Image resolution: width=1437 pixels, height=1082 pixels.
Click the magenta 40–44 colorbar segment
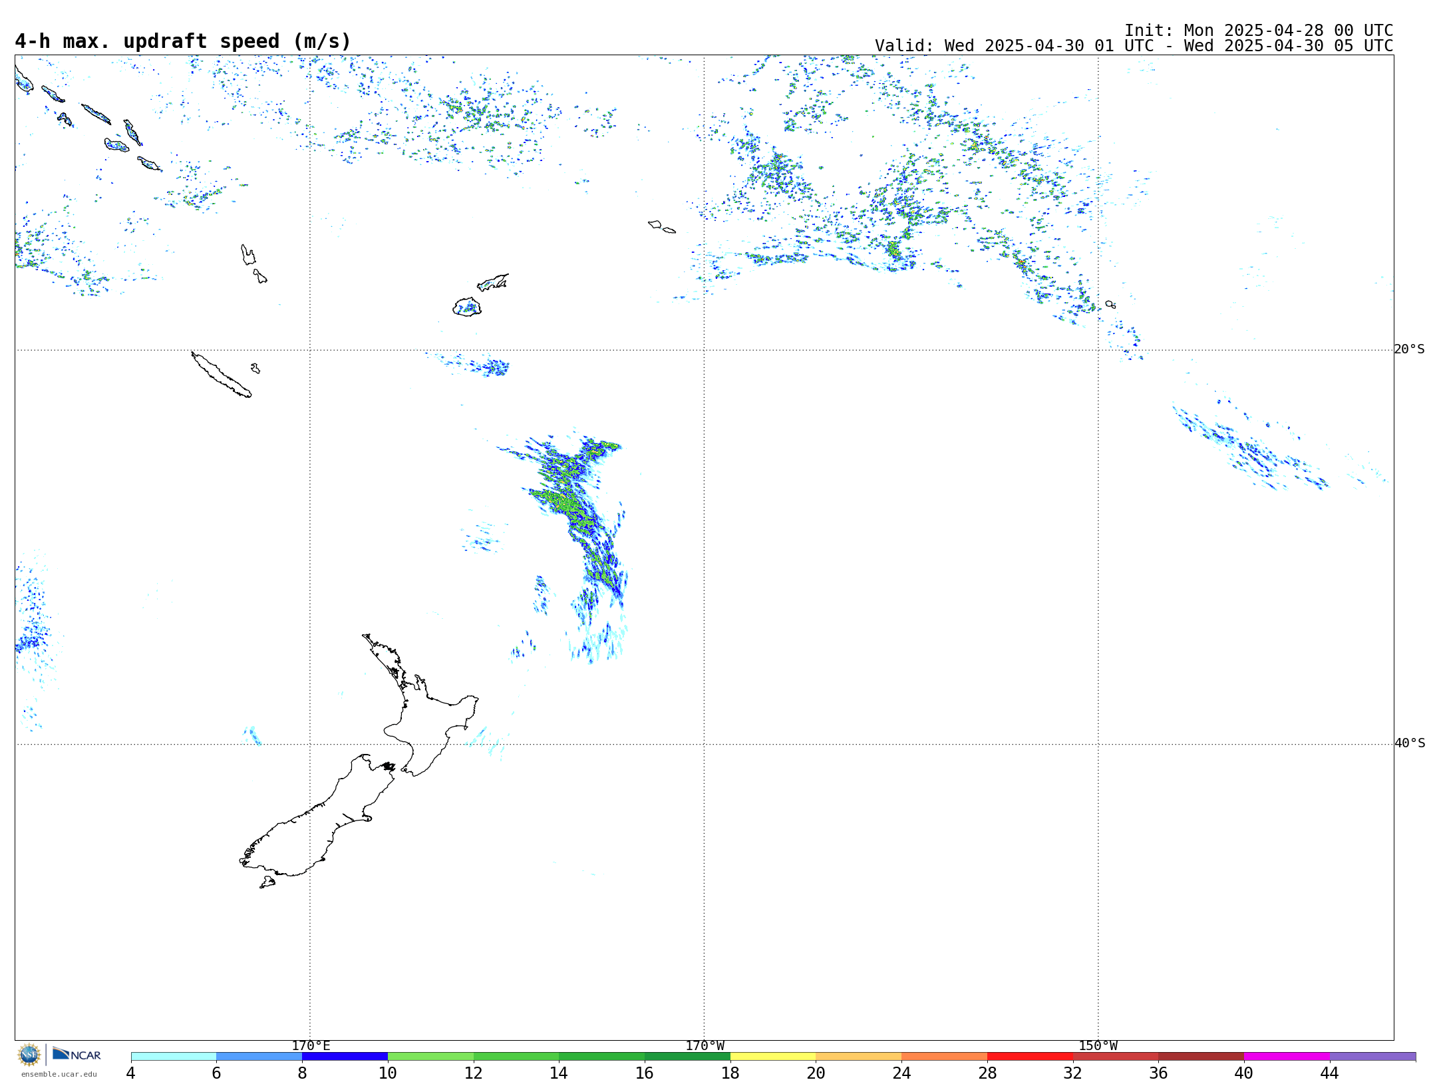pyautogui.click(x=1287, y=1056)
